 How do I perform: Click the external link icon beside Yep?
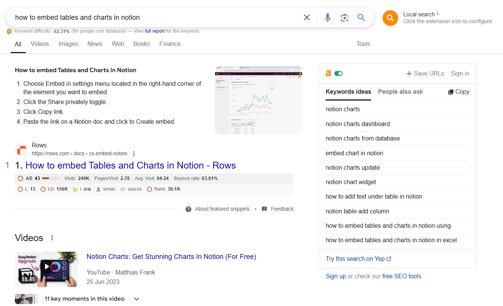pyautogui.click(x=389, y=259)
